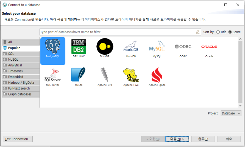Open the NoSQL category

(x=21, y=59)
